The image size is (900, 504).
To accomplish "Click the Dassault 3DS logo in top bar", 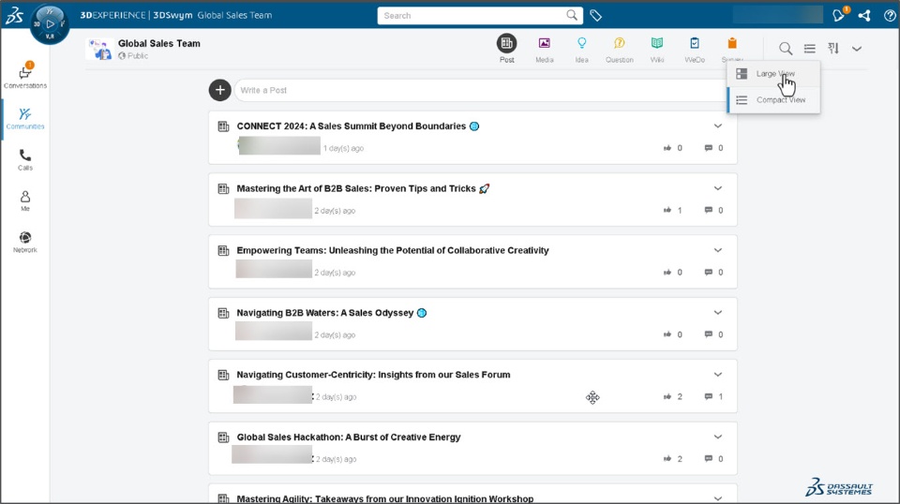I will coord(14,16).
